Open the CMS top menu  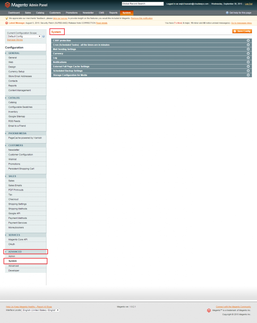click(101, 13)
